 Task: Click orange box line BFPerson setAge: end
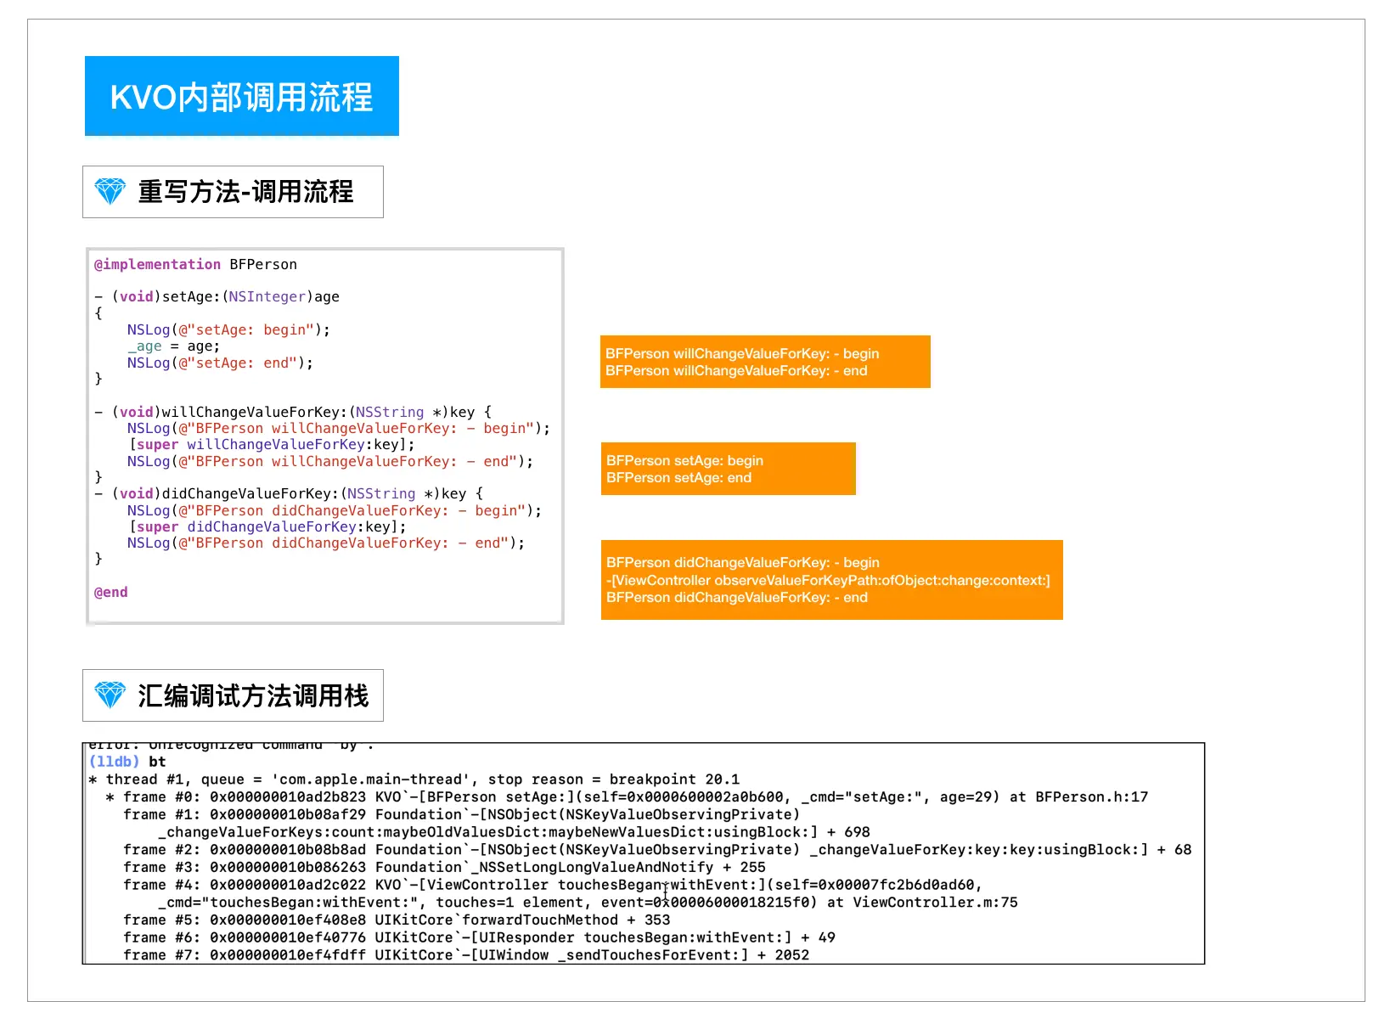[678, 477]
